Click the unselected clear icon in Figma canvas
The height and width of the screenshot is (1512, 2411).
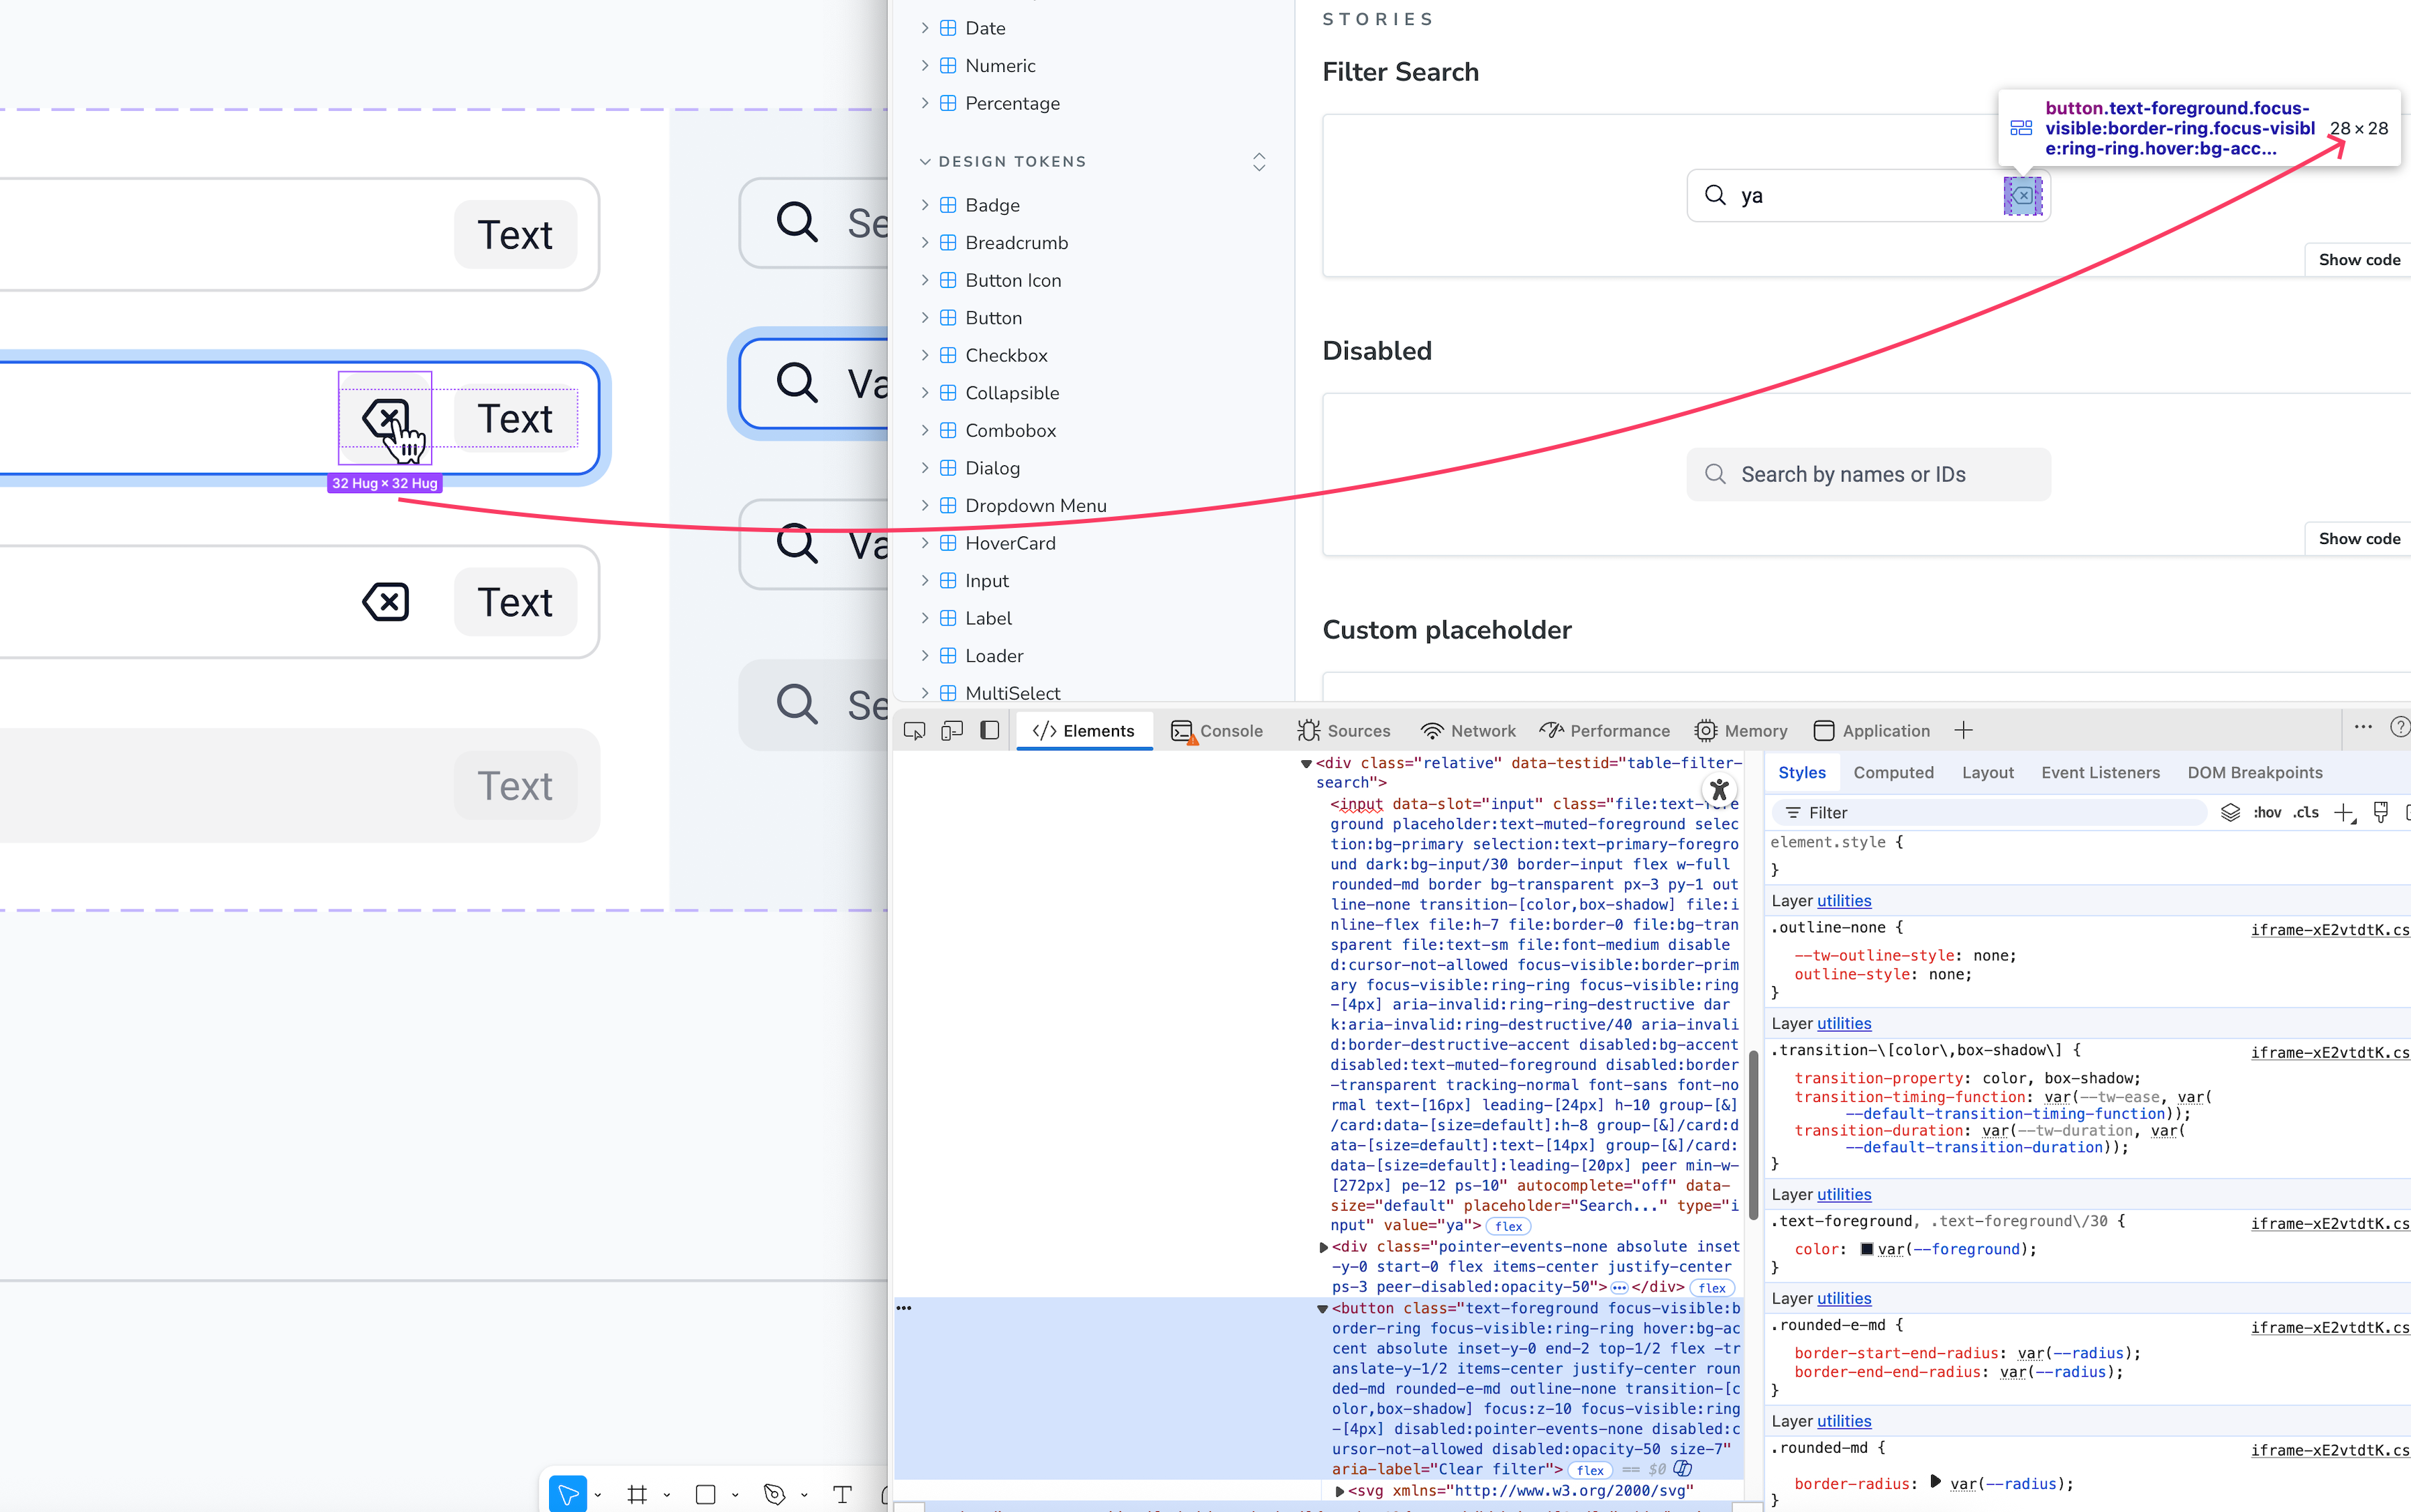(x=386, y=602)
